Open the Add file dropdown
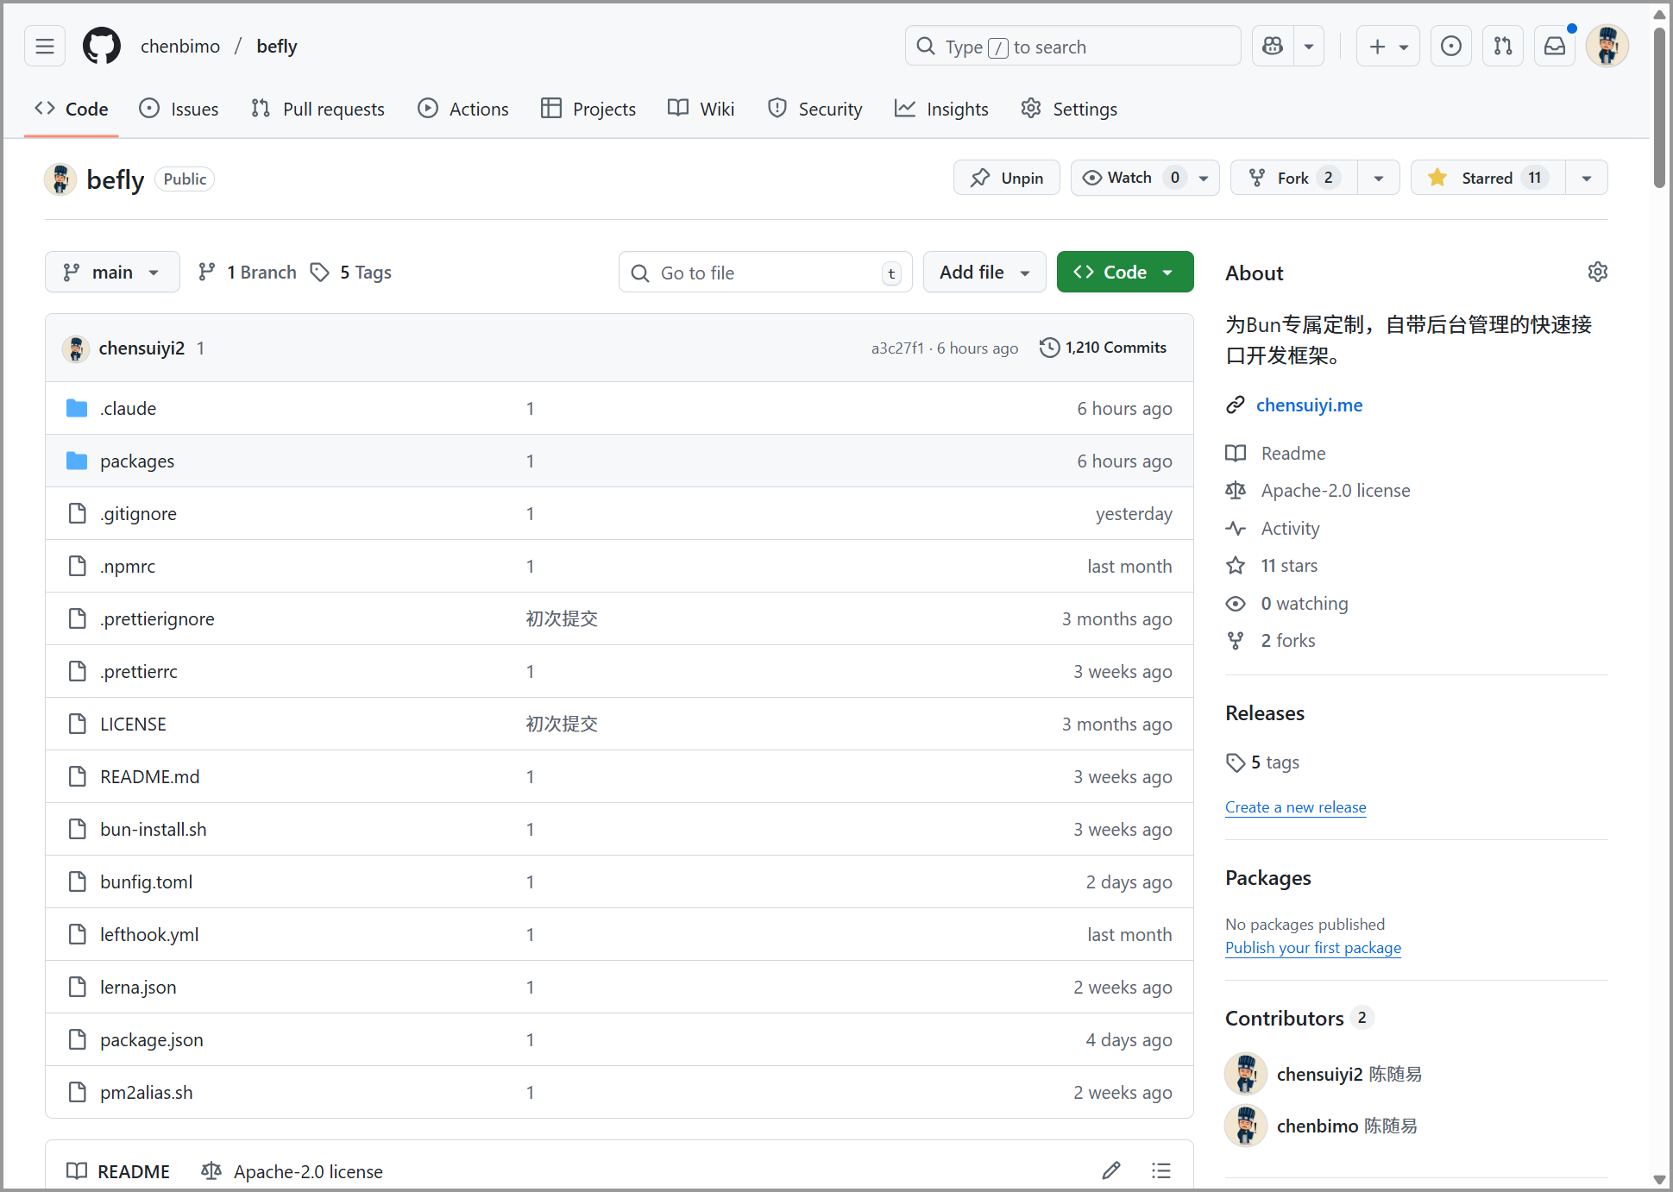 click(984, 273)
